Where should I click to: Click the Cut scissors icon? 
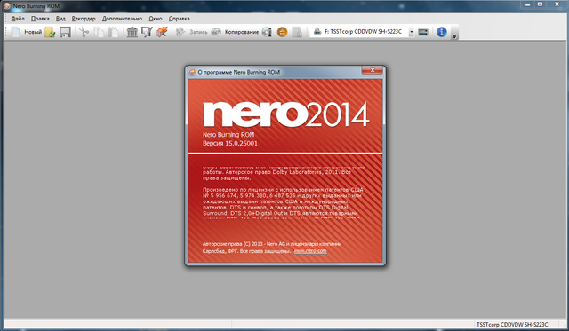(84, 32)
